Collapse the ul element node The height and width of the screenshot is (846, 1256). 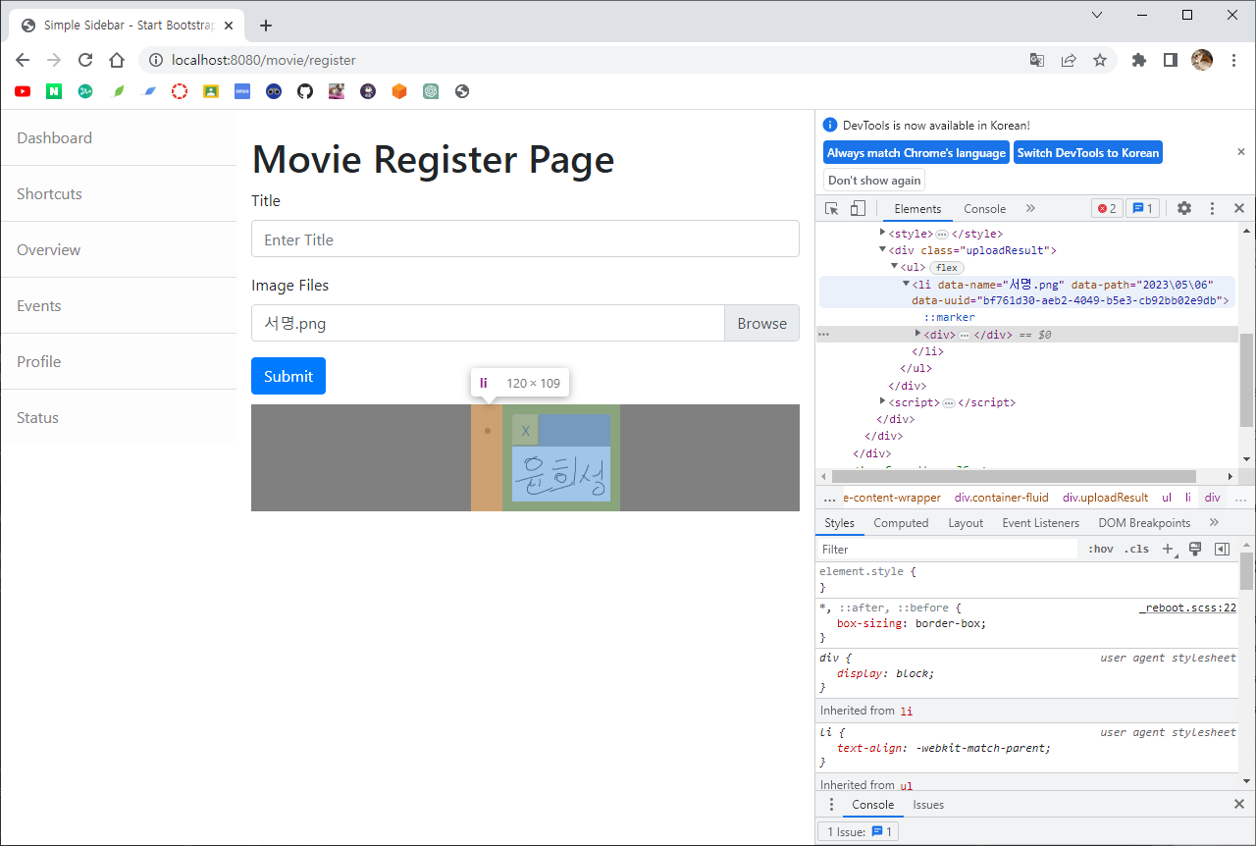click(x=894, y=267)
